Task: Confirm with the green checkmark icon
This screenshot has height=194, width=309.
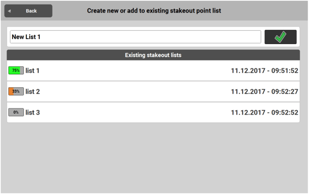Action: [x=280, y=37]
